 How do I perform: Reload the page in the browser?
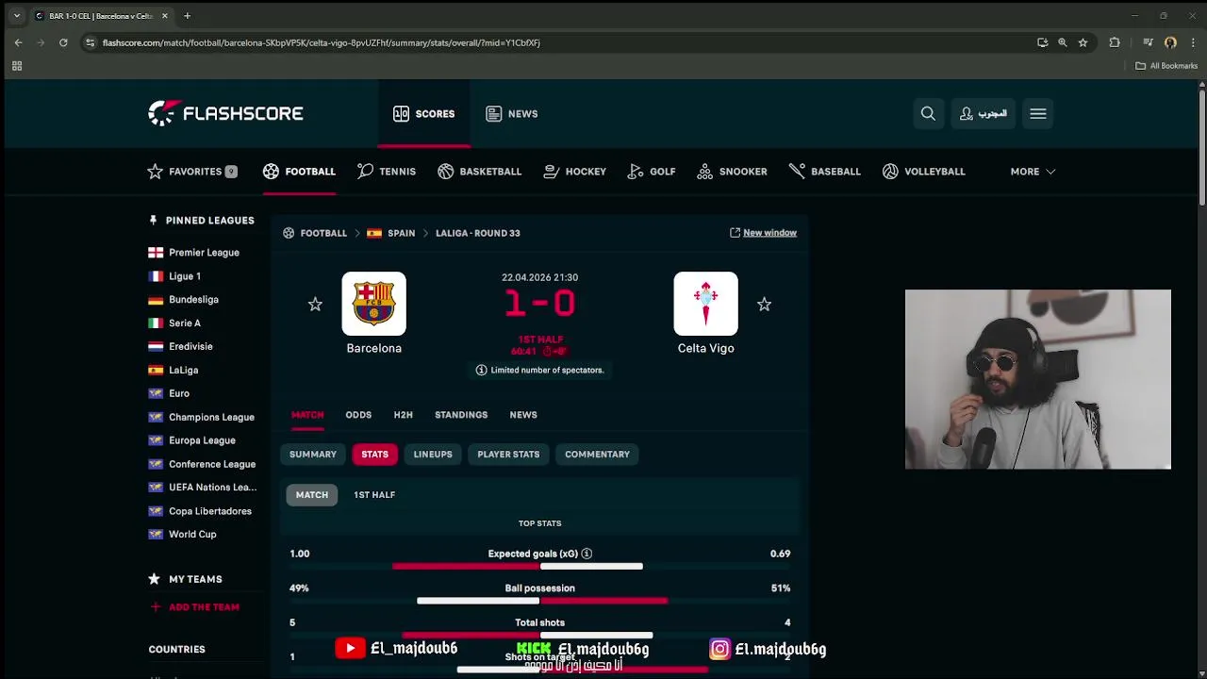tap(63, 42)
